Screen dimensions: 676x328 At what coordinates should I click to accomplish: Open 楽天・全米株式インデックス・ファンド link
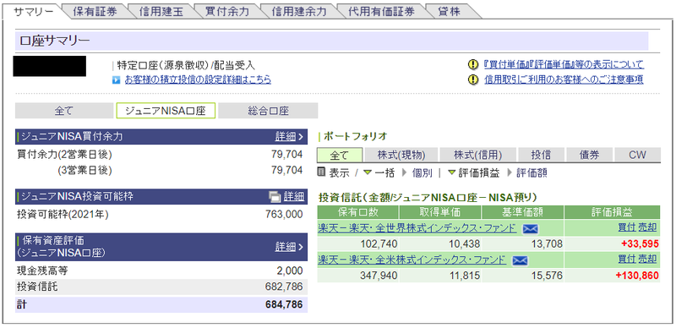click(412, 260)
